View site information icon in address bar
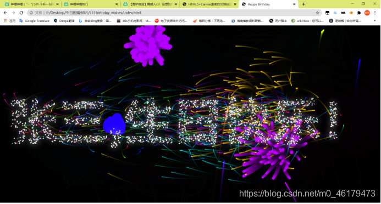The image size is (381, 204). (x=31, y=13)
